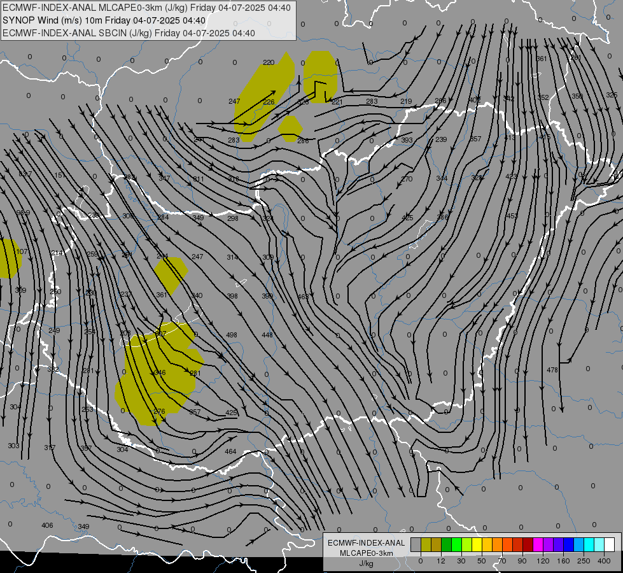Click the map value 406
This screenshot has height=573, width=623.
[x=47, y=525]
